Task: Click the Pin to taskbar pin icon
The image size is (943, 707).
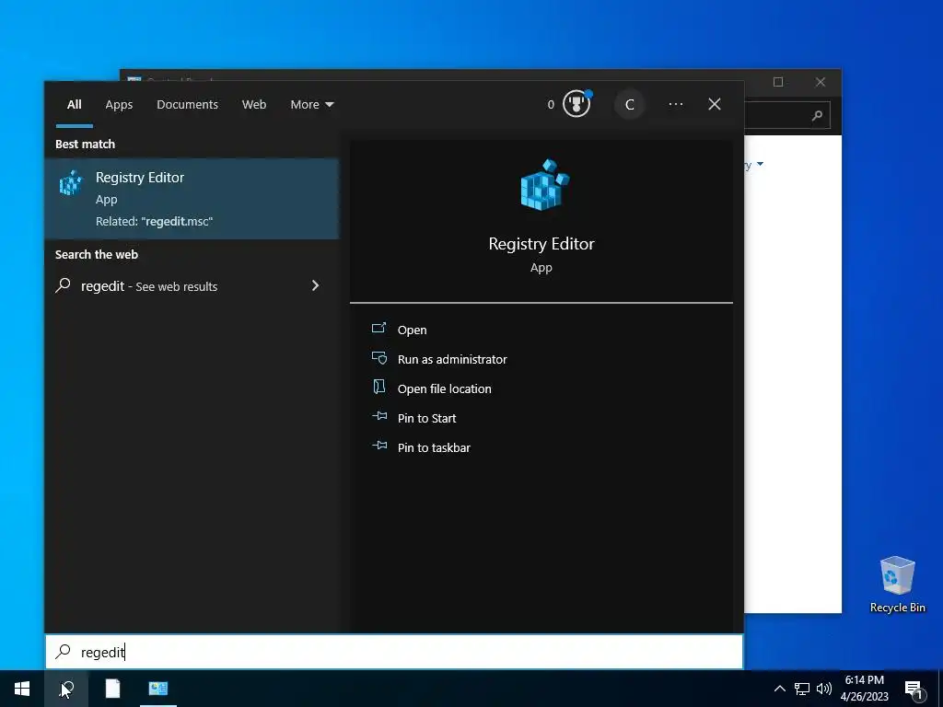Action: [378, 446]
